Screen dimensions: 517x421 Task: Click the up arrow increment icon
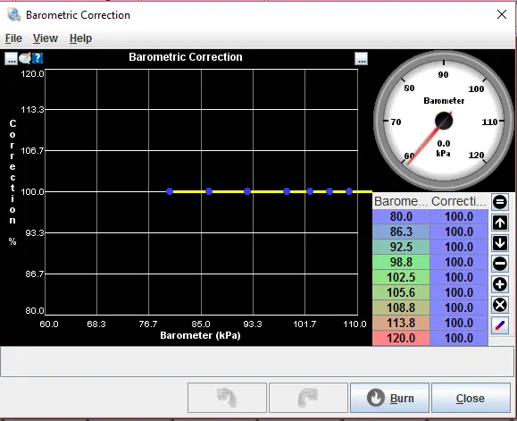pyautogui.click(x=500, y=223)
